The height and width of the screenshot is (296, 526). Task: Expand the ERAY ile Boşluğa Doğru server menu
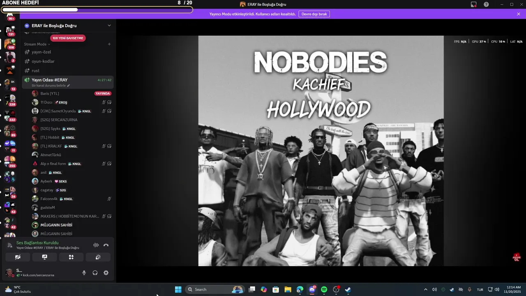coord(109,25)
